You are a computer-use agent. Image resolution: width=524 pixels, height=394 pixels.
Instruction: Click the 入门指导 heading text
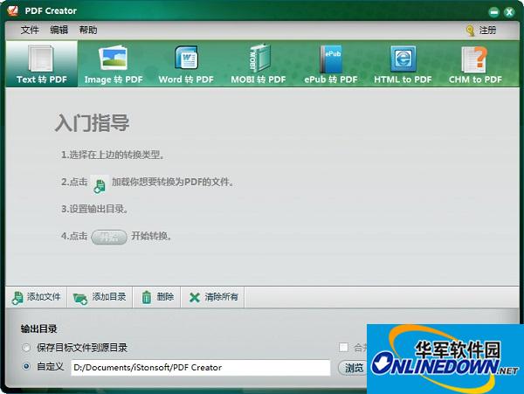(92, 123)
